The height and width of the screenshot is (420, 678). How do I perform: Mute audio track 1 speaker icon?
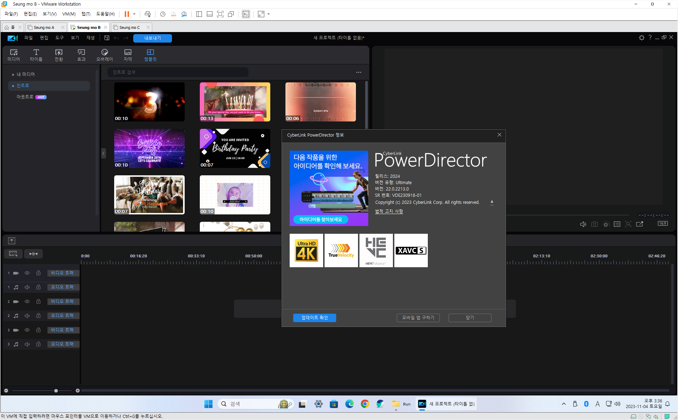(x=27, y=287)
